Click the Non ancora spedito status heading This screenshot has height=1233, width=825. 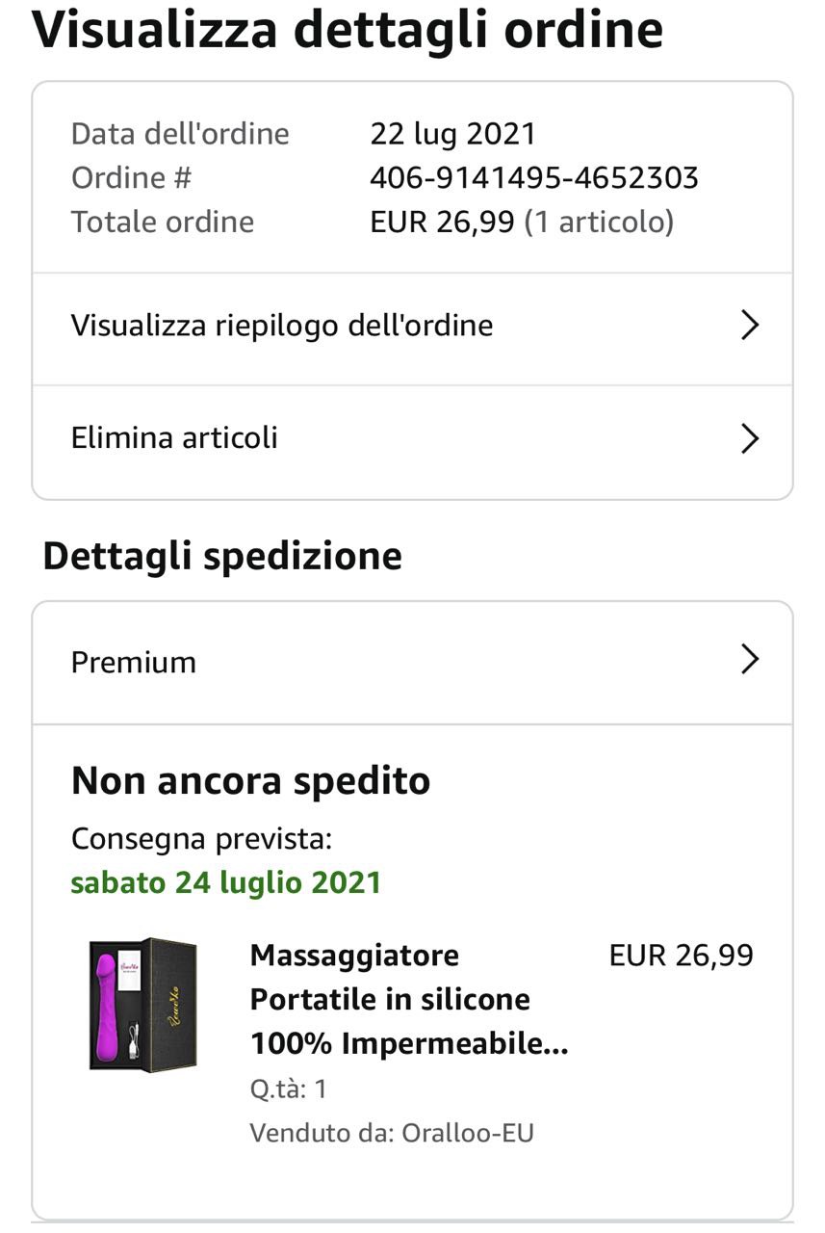coord(250,780)
